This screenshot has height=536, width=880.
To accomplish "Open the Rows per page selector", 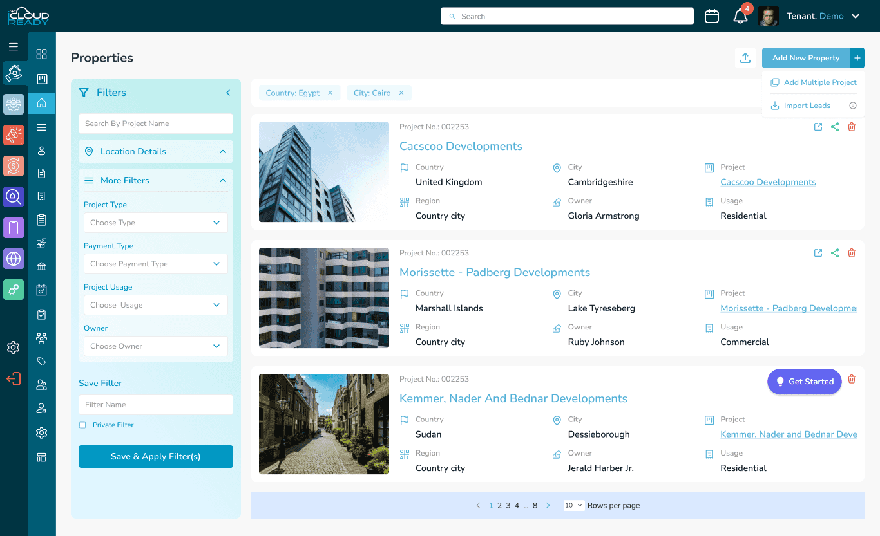I will coord(573,505).
